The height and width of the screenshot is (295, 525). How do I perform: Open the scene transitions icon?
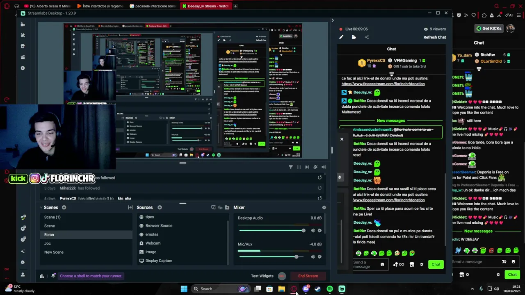click(130, 208)
